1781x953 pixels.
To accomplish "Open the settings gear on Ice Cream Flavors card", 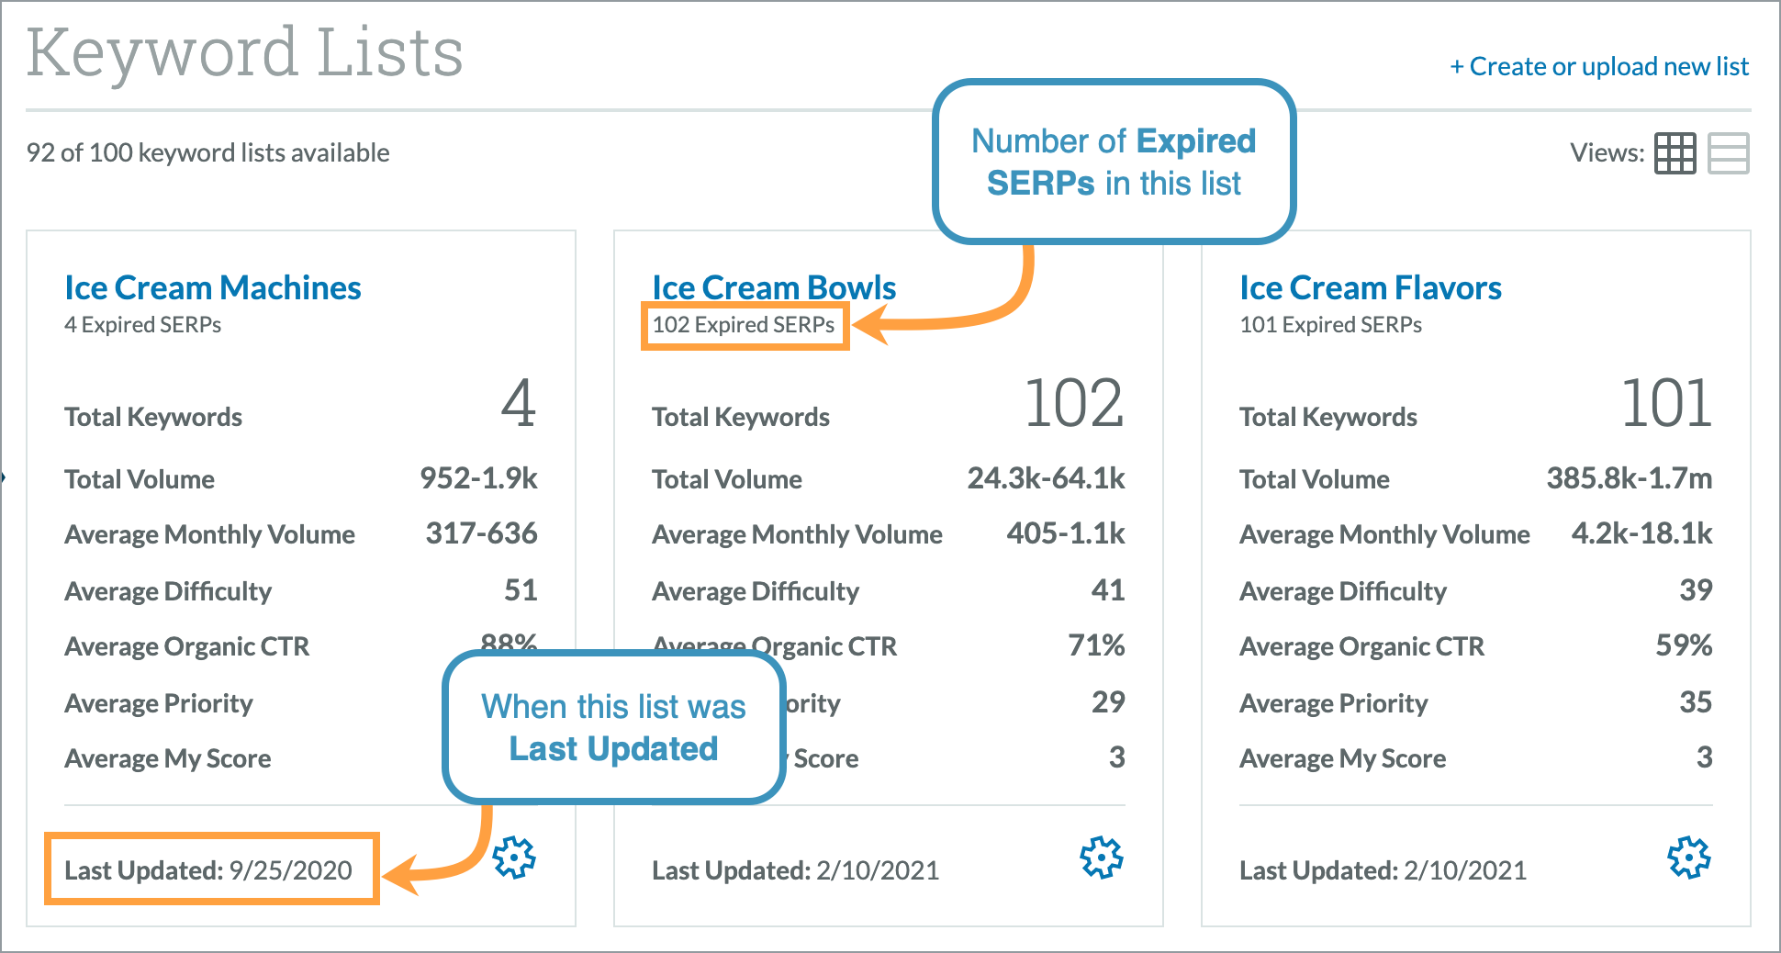I will tap(1689, 858).
